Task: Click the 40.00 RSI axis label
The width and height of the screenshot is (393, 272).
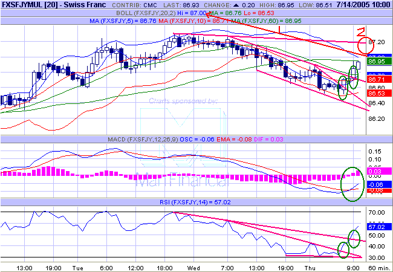Action: tap(377, 247)
